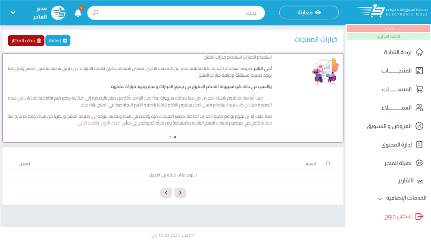The height and width of the screenshot is (243, 431).
Task: Go to next table page arrow
Action: [166, 193]
